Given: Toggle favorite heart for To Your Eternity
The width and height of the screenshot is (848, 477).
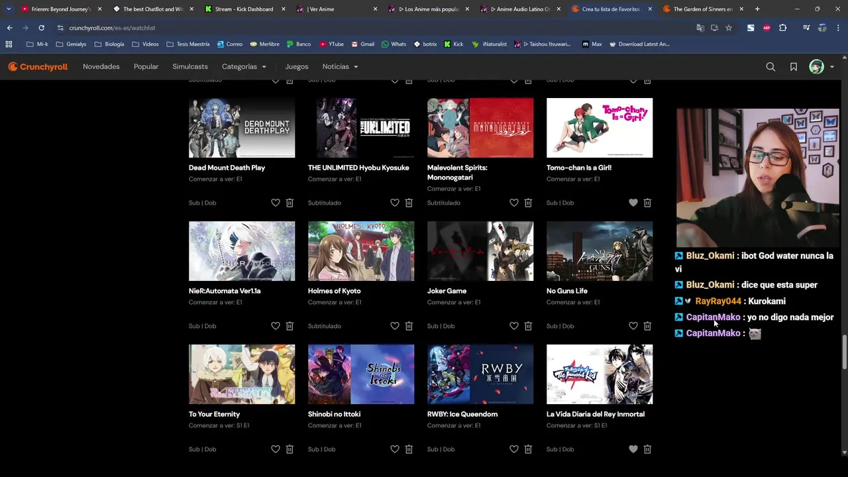Looking at the screenshot, I should [x=276, y=449].
